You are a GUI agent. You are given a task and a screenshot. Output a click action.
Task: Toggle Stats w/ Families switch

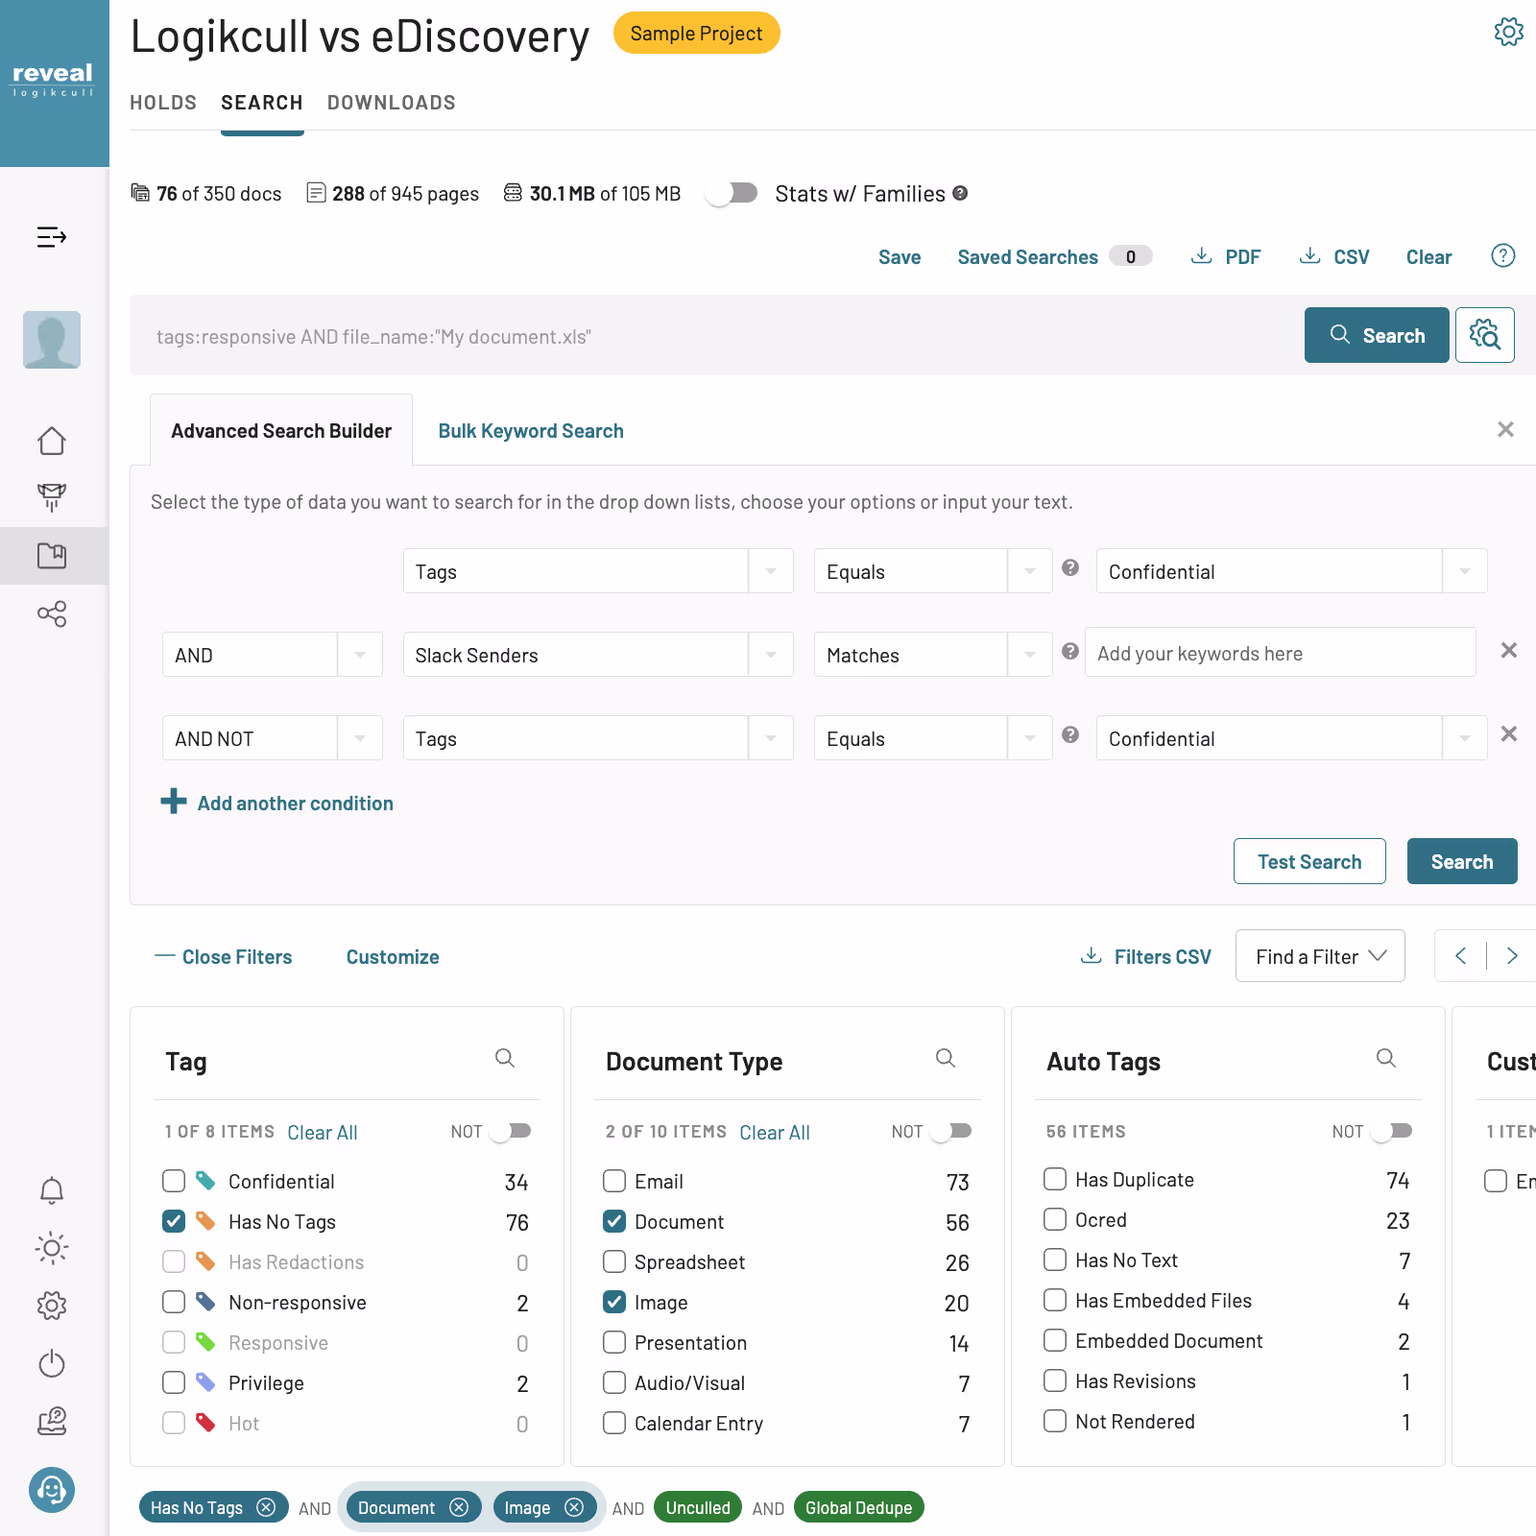click(x=732, y=193)
